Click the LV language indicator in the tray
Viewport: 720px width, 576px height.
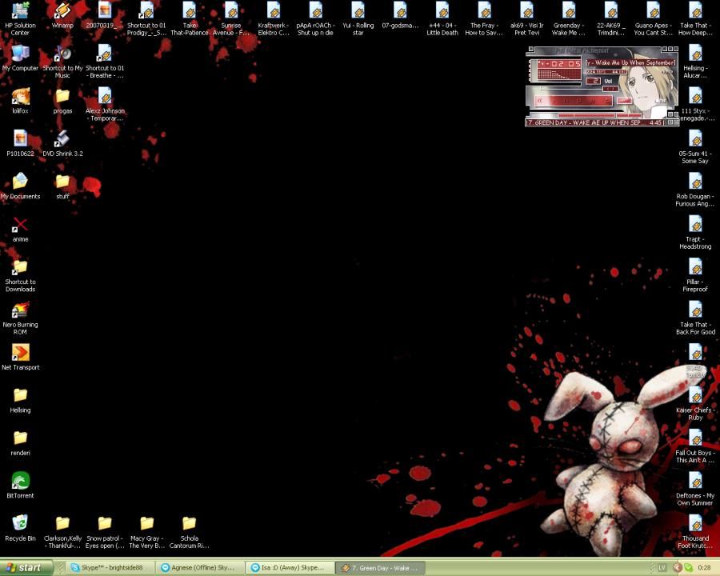(x=662, y=568)
